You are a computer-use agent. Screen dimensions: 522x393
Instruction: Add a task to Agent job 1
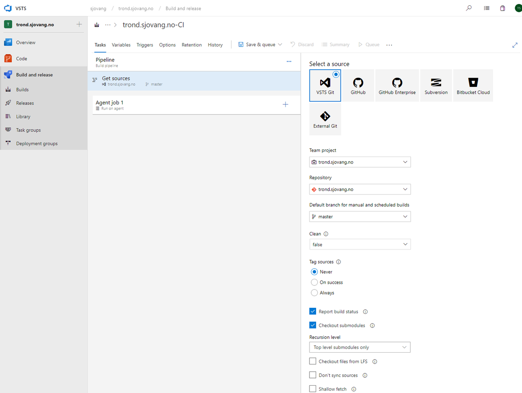pyautogui.click(x=285, y=104)
